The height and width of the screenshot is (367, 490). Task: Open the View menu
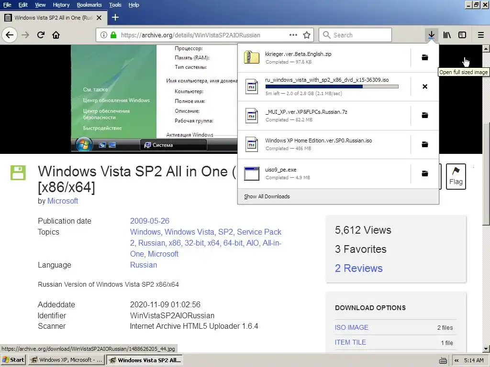[x=40, y=5]
